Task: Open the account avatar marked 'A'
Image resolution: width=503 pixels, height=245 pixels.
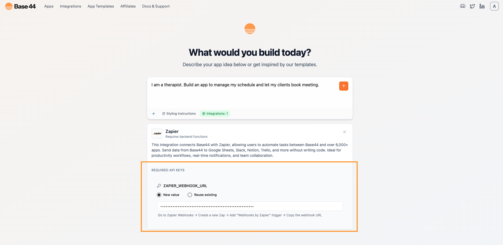Action: point(494,6)
